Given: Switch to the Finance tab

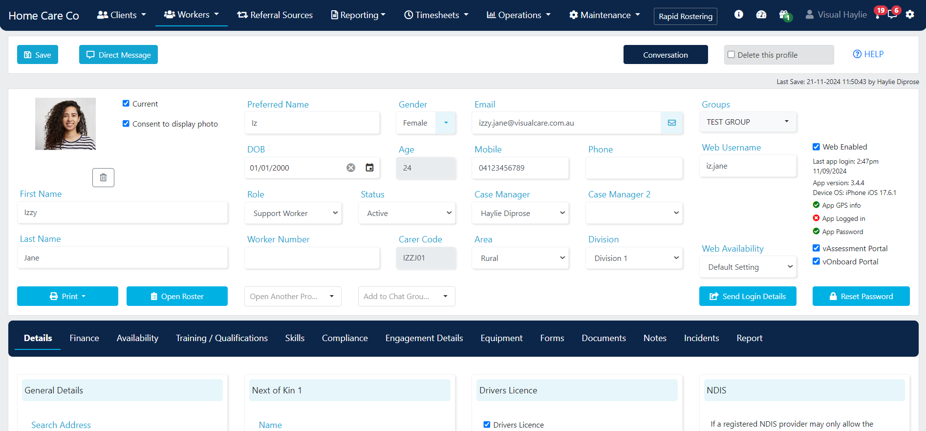Looking at the screenshot, I should [84, 338].
